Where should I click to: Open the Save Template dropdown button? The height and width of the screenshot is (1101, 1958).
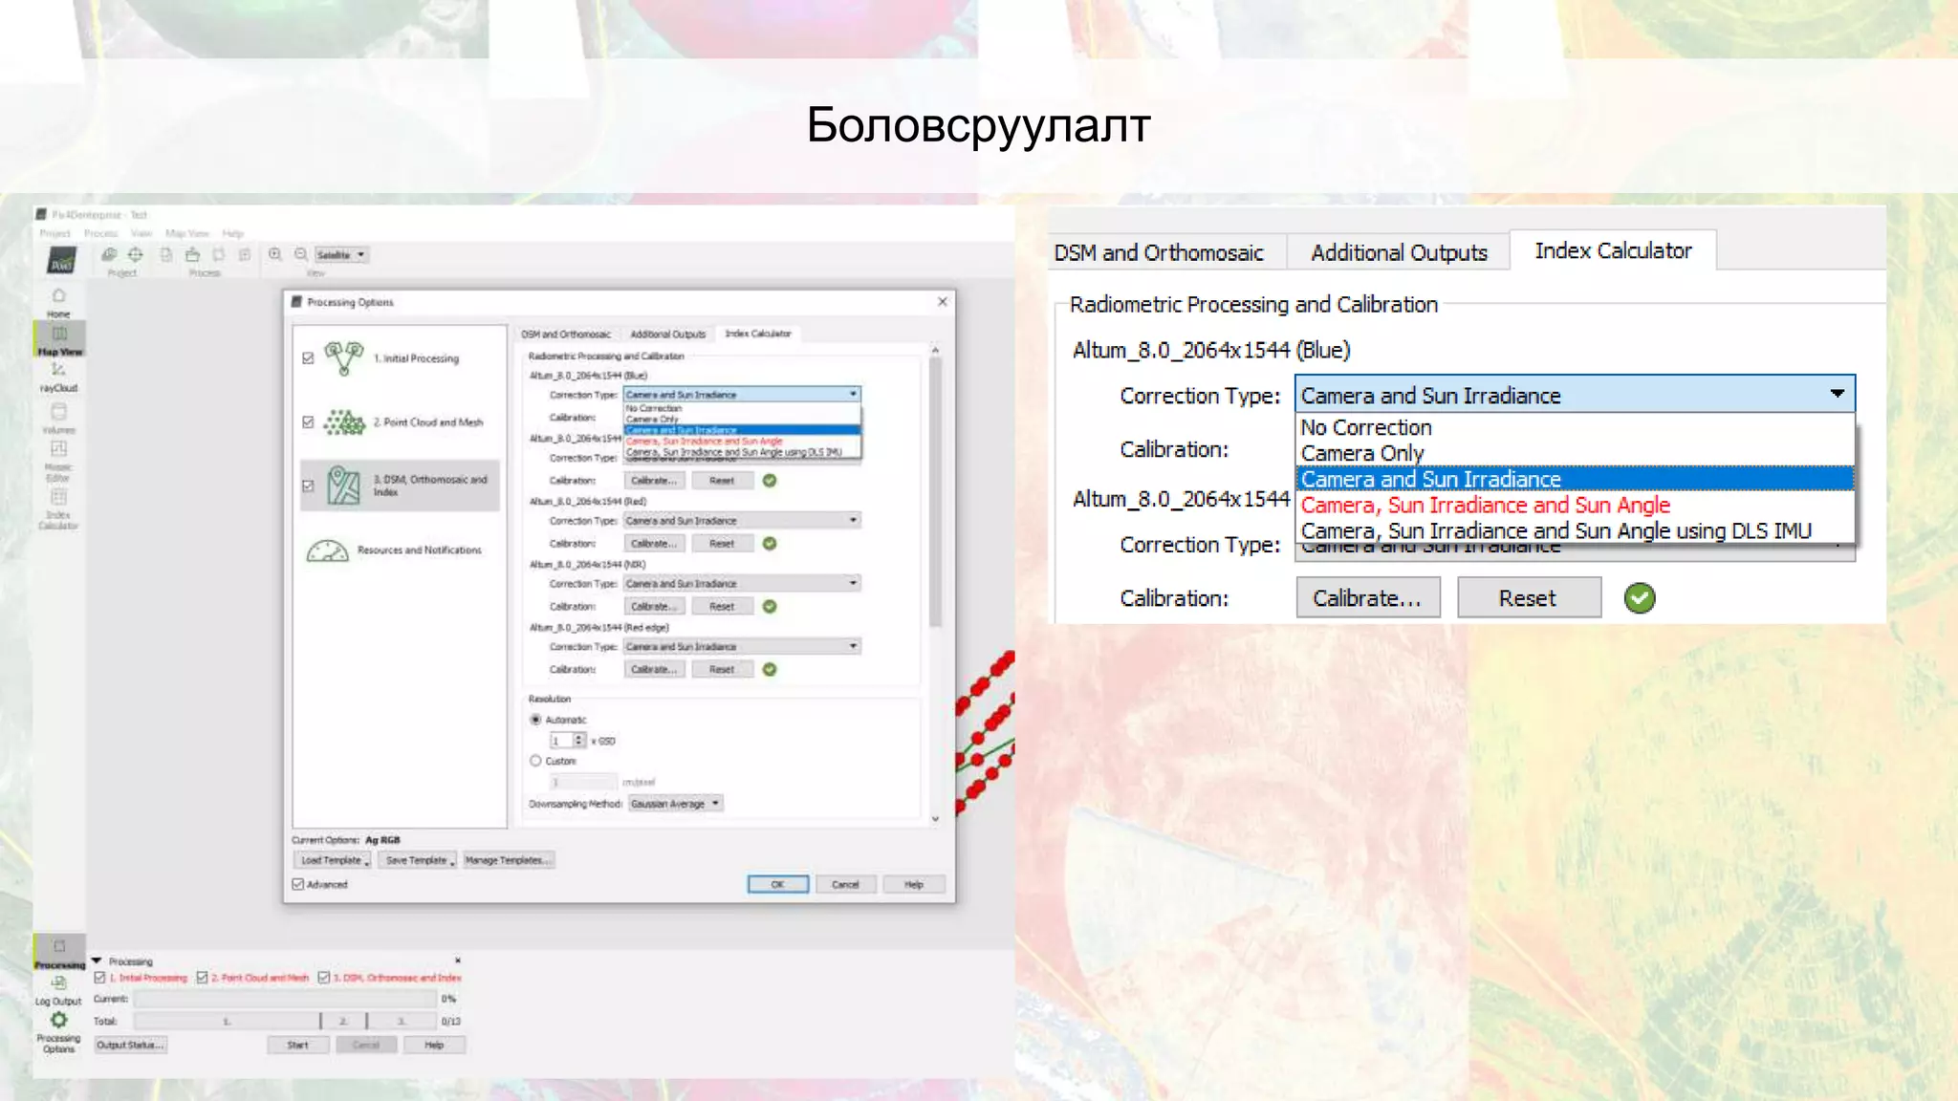418,860
